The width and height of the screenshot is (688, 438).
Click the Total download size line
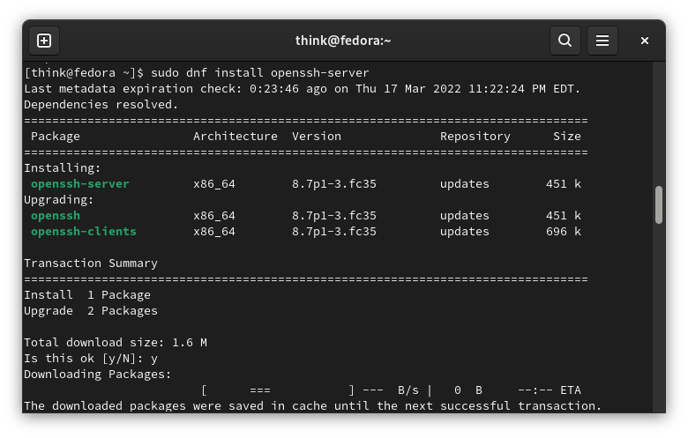116,343
